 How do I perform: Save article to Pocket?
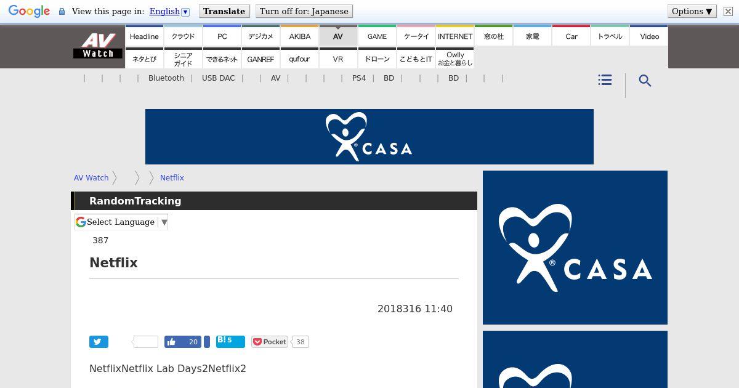[x=270, y=342]
